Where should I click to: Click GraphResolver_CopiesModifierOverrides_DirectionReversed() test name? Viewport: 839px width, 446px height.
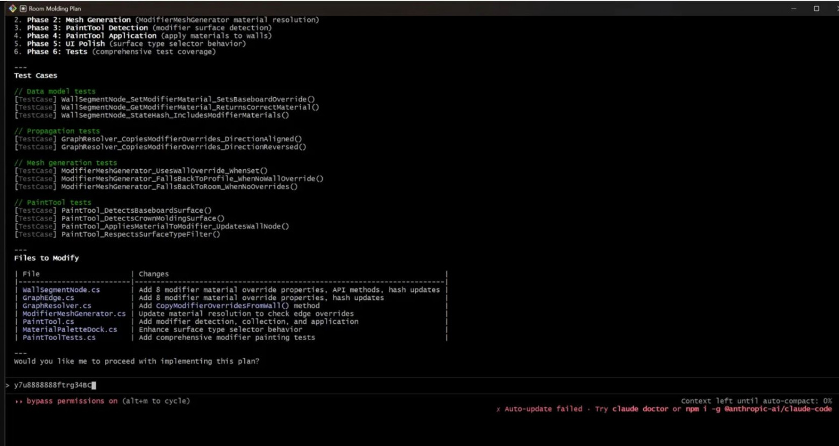(x=184, y=147)
